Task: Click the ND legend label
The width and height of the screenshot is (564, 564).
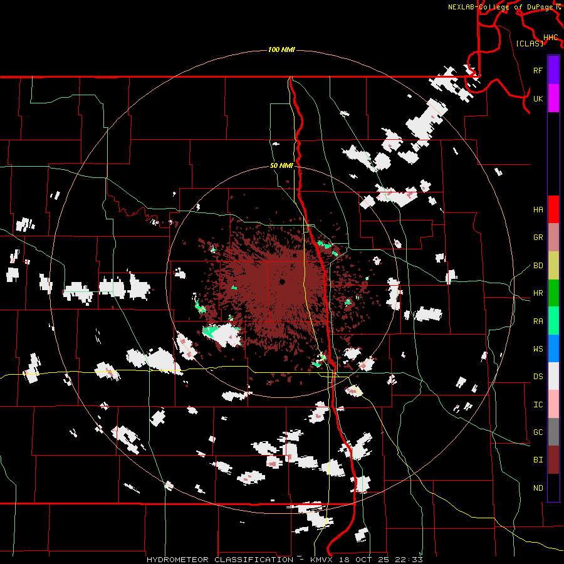Action: tap(538, 488)
